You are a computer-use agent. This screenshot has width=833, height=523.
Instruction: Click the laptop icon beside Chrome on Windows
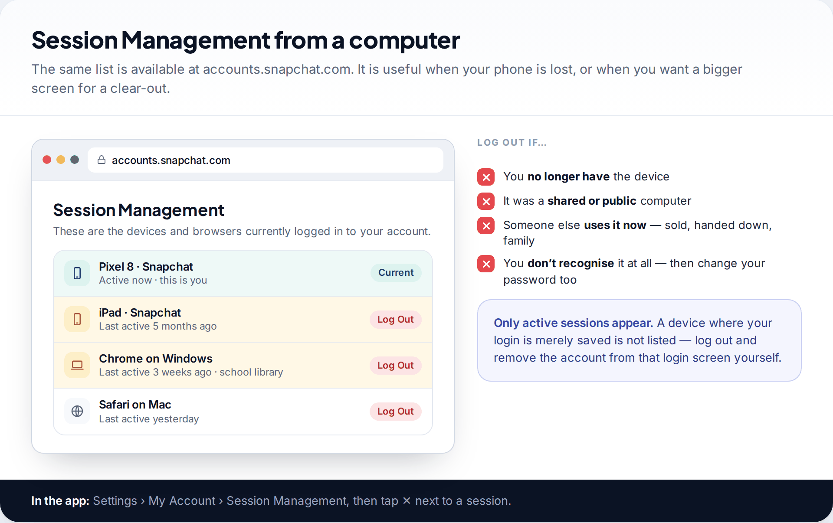[77, 365]
